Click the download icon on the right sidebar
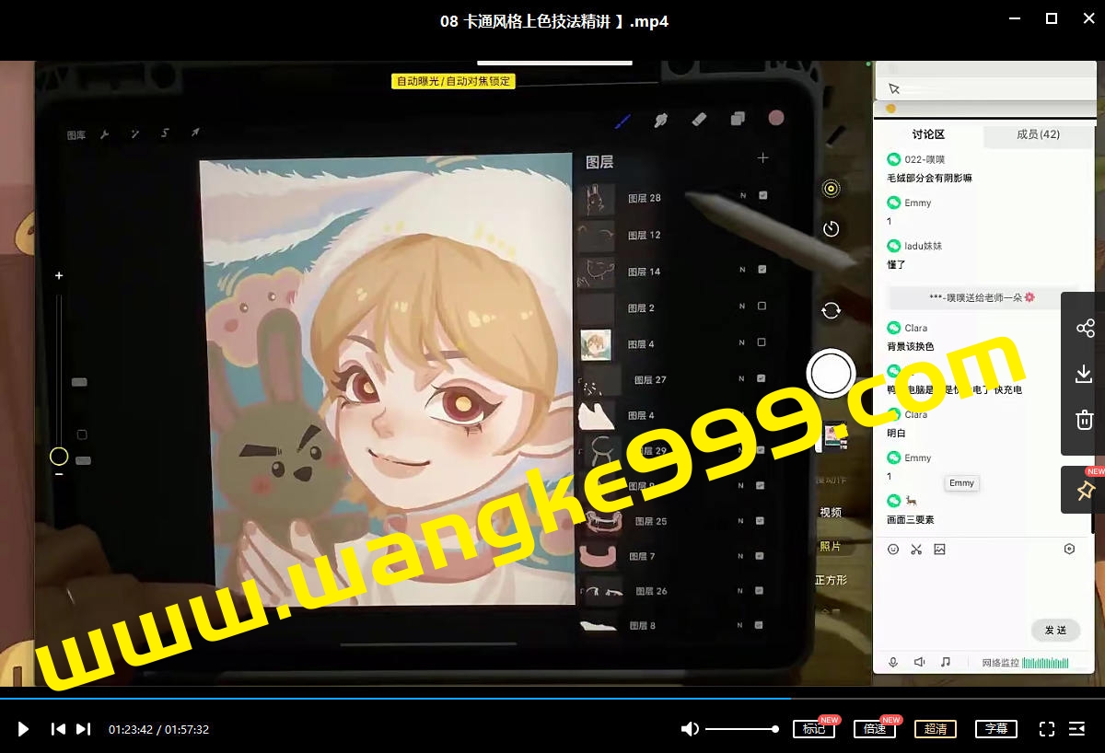This screenshot has height=753, width=1105. point(1084,374)
